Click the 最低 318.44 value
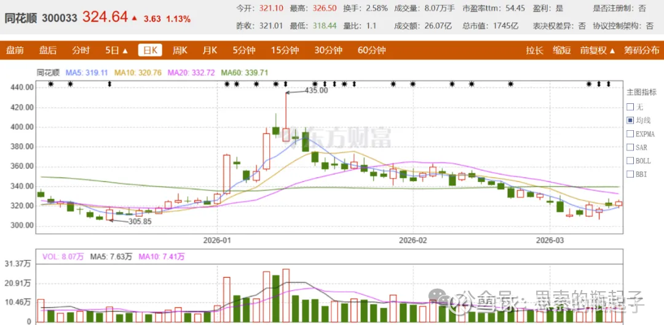The width and height of the screenshot is (664, 325). (325, 26)
